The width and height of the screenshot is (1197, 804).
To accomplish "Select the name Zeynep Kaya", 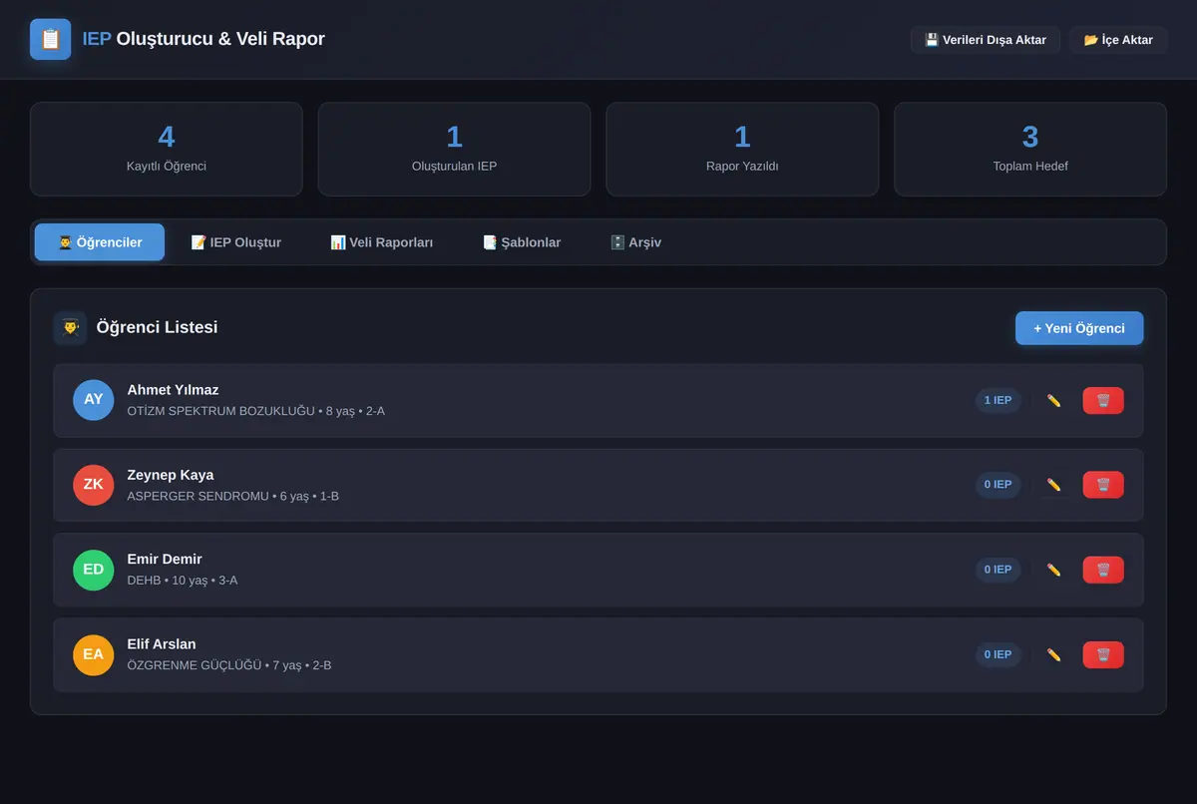I will tap(171, 475).
